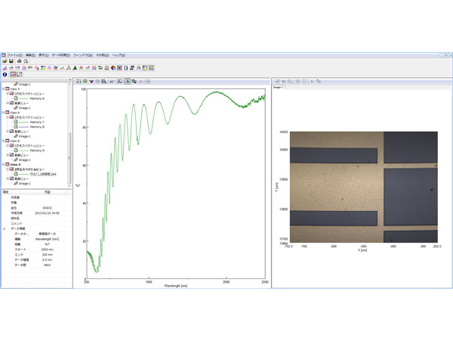Click the tree panel vertical scrollbar thumb
The image size is (453, 341).
click(x=69, y=157)
